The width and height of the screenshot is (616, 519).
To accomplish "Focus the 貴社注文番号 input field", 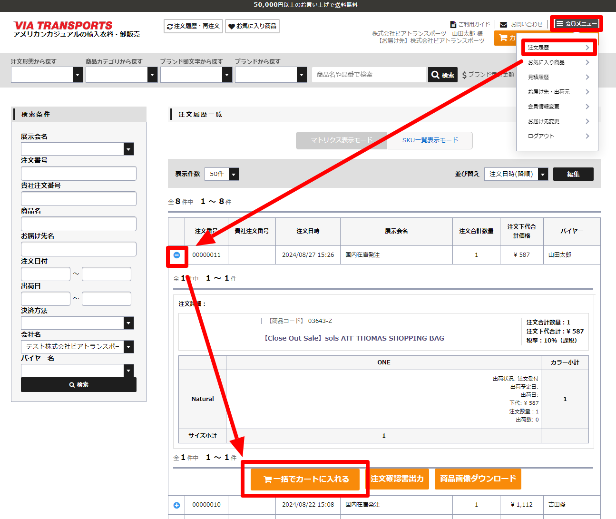I will (x=78, y=198).
